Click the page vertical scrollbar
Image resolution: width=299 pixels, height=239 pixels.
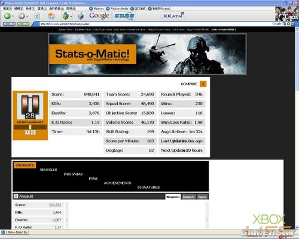pos(297,127)
